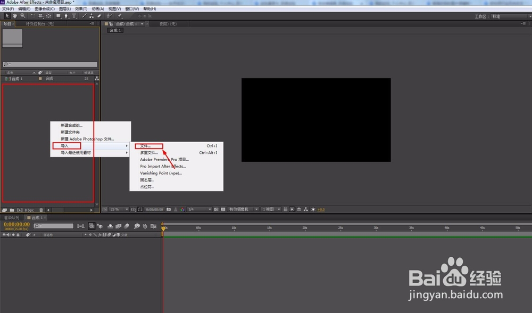Screen dimensions: 532x313
Task: Open the composition panel options menu
Action: pyautogui.click(x=523, y=24)
